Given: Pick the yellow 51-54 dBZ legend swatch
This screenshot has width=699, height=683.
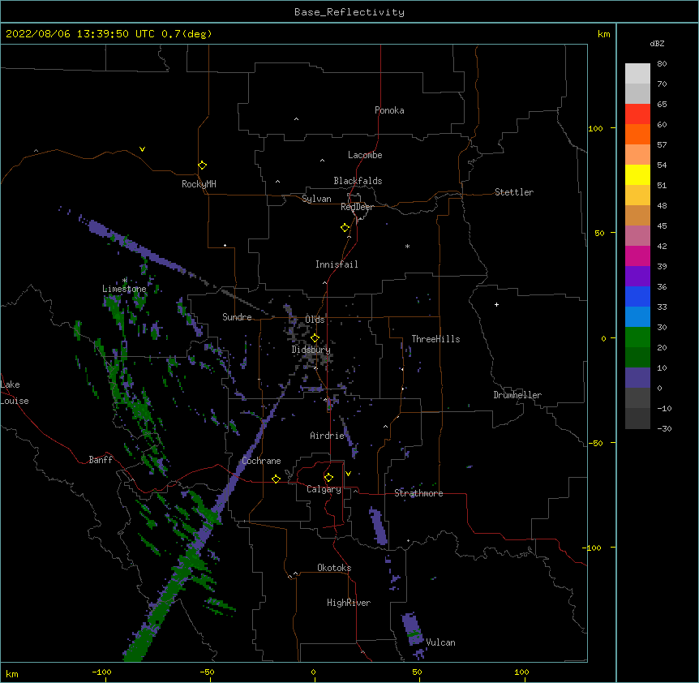Looking at the screenshot, I should pos(637,174).
